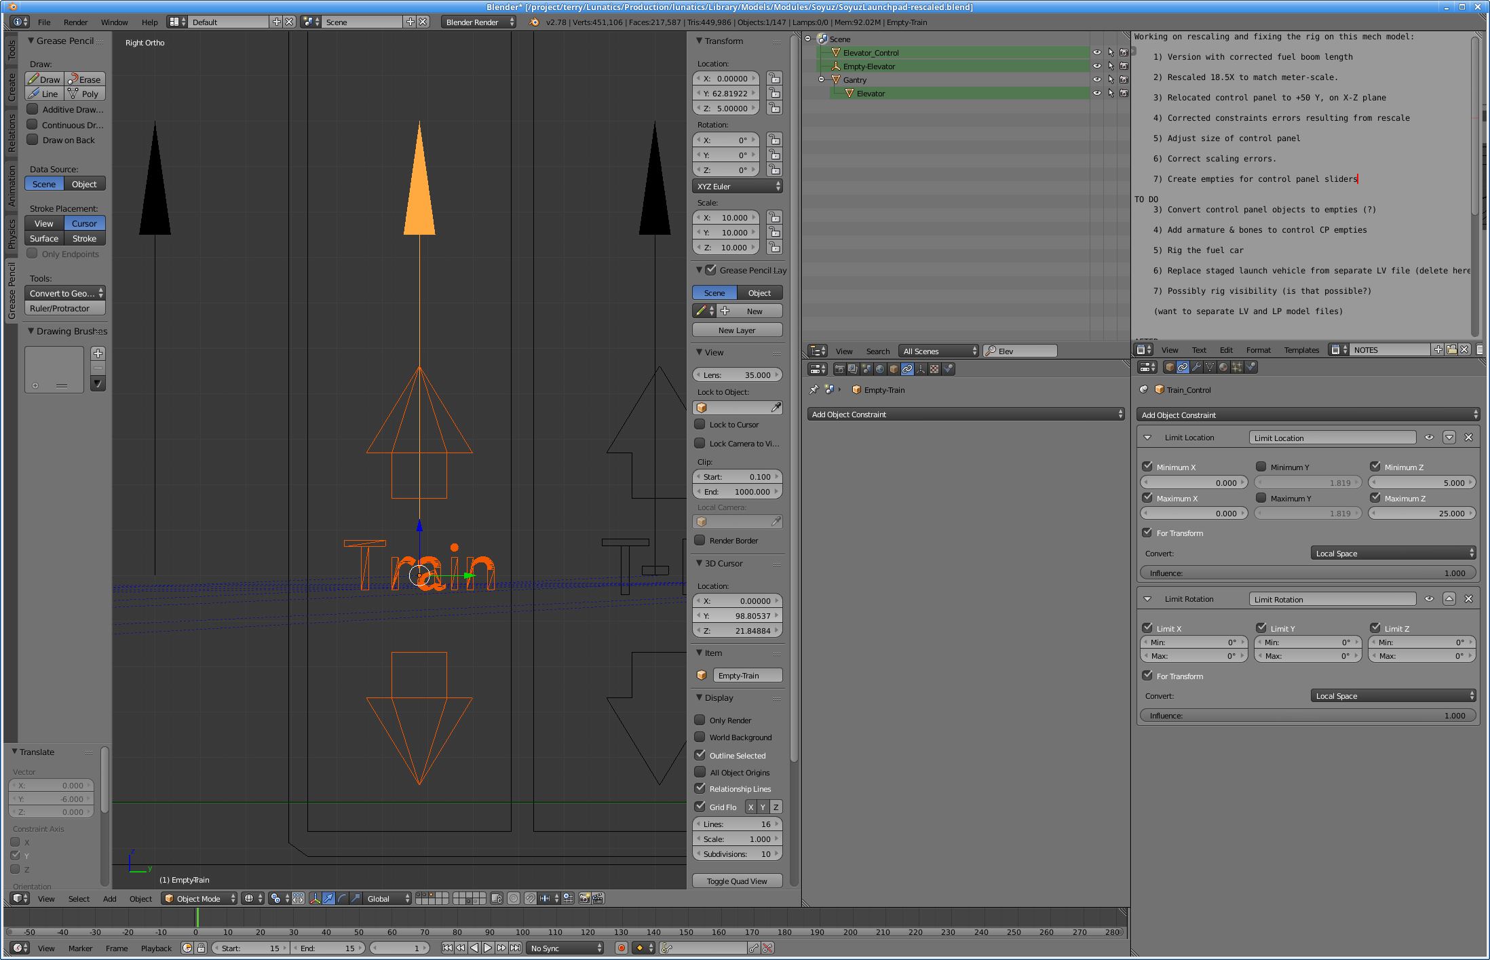The image size is (1490, 960).
Task: Enable the Lock to Cursor checkbox
Action: [x=700, y=424]
